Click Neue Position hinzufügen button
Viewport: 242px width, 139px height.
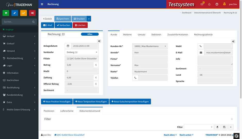pyautogui.click(x=57, y=102)
